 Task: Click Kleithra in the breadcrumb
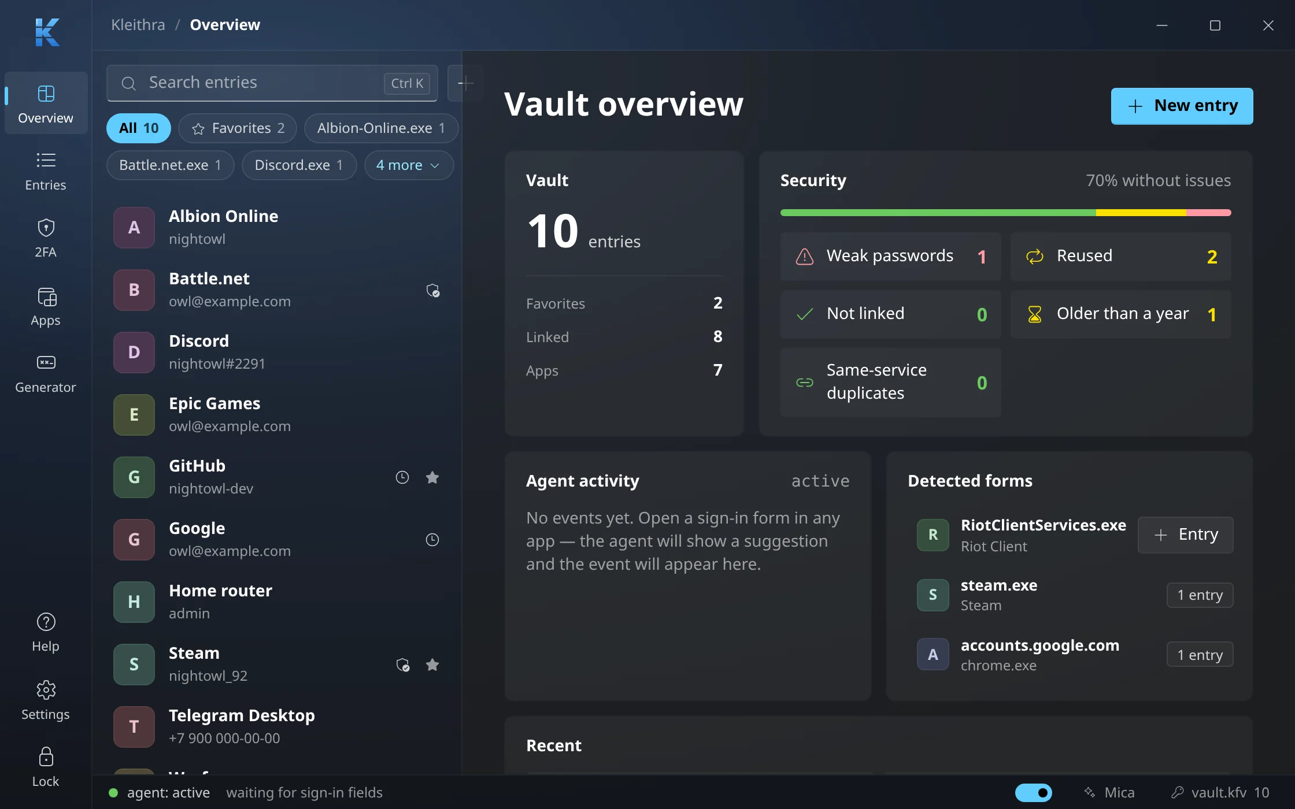click(138, 25)
